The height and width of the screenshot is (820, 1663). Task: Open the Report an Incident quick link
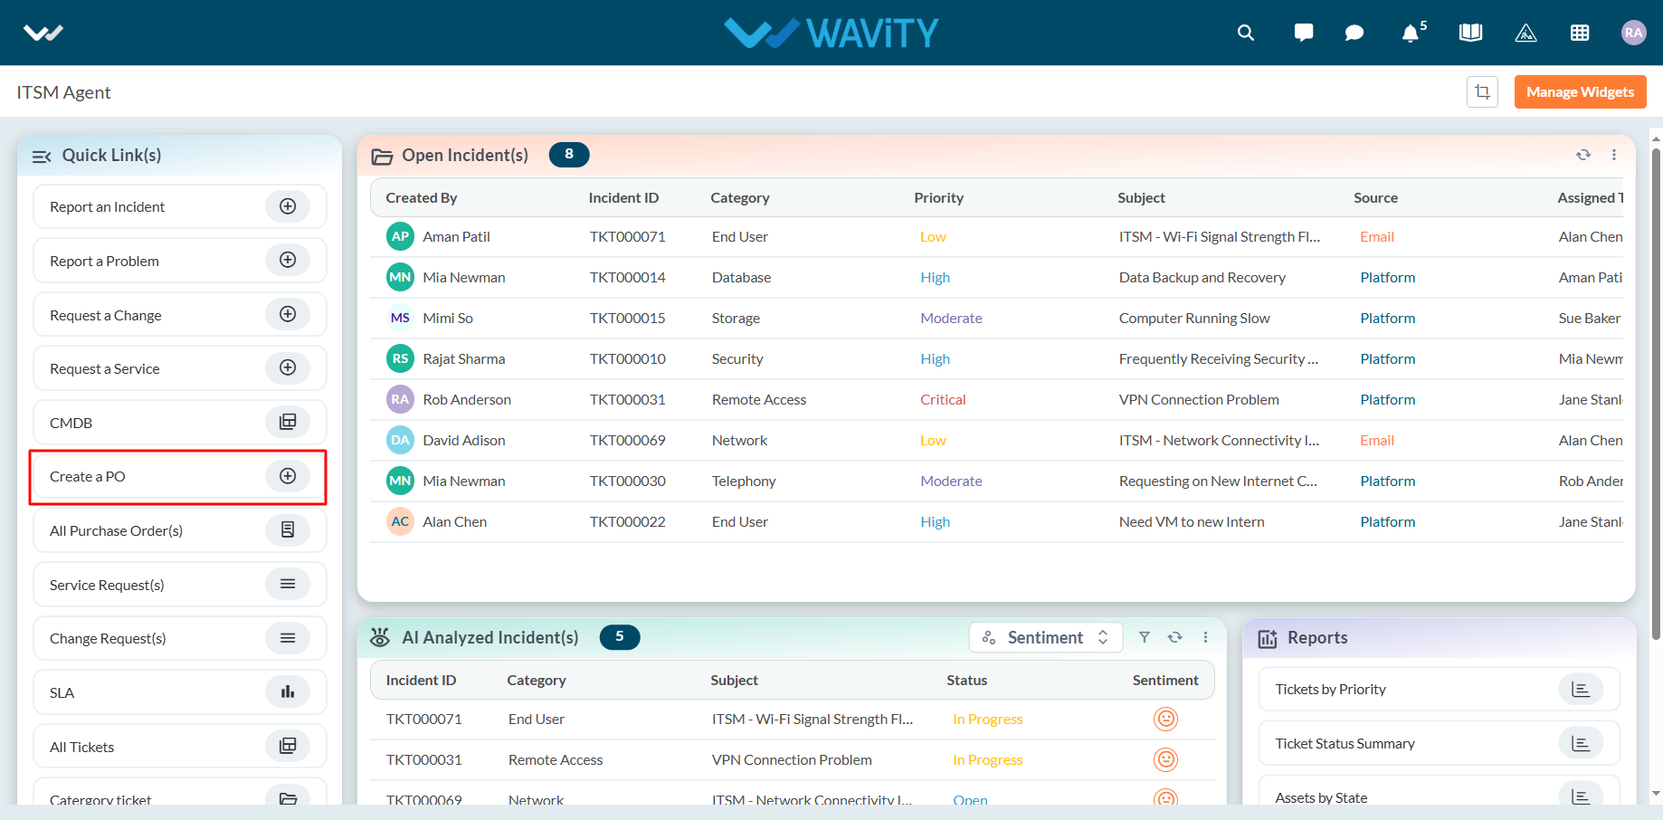click(x=180, y=206)
